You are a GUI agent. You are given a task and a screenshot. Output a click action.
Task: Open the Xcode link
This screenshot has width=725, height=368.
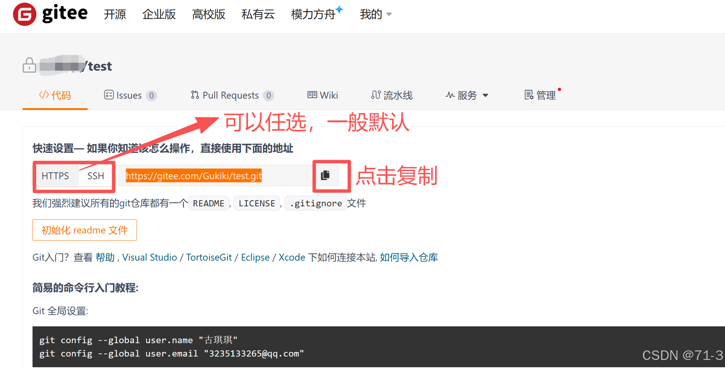coord(292,257)
